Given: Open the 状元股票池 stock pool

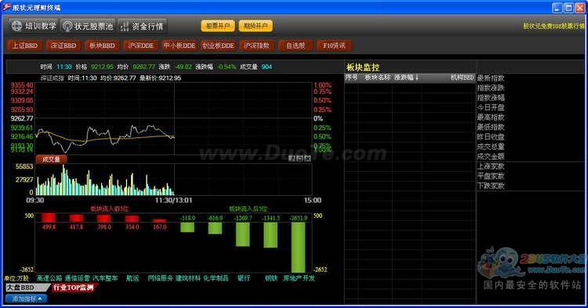Looking at the screenshot, I should click(88, 26).
